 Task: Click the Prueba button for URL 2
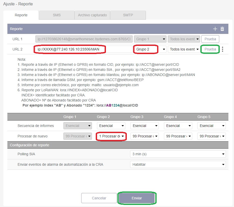(210, 49)
